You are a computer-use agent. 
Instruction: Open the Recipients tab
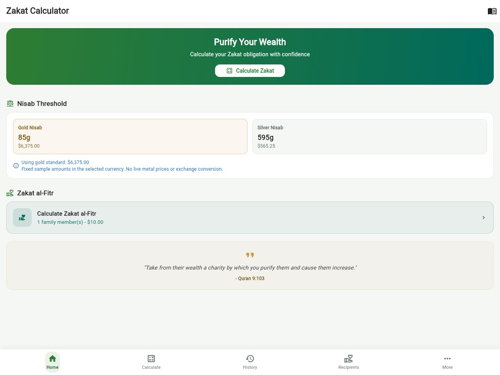[x=349, y=362]
